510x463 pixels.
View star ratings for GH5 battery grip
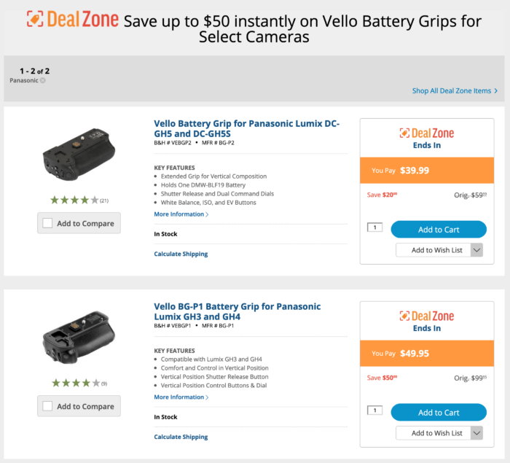pos(74,200)
